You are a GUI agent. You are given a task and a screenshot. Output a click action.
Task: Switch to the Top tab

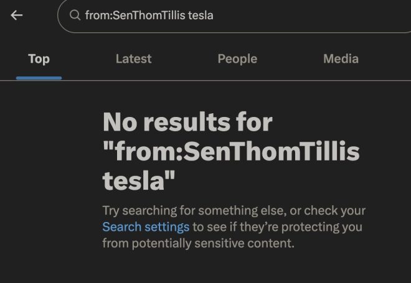(39, 59)
